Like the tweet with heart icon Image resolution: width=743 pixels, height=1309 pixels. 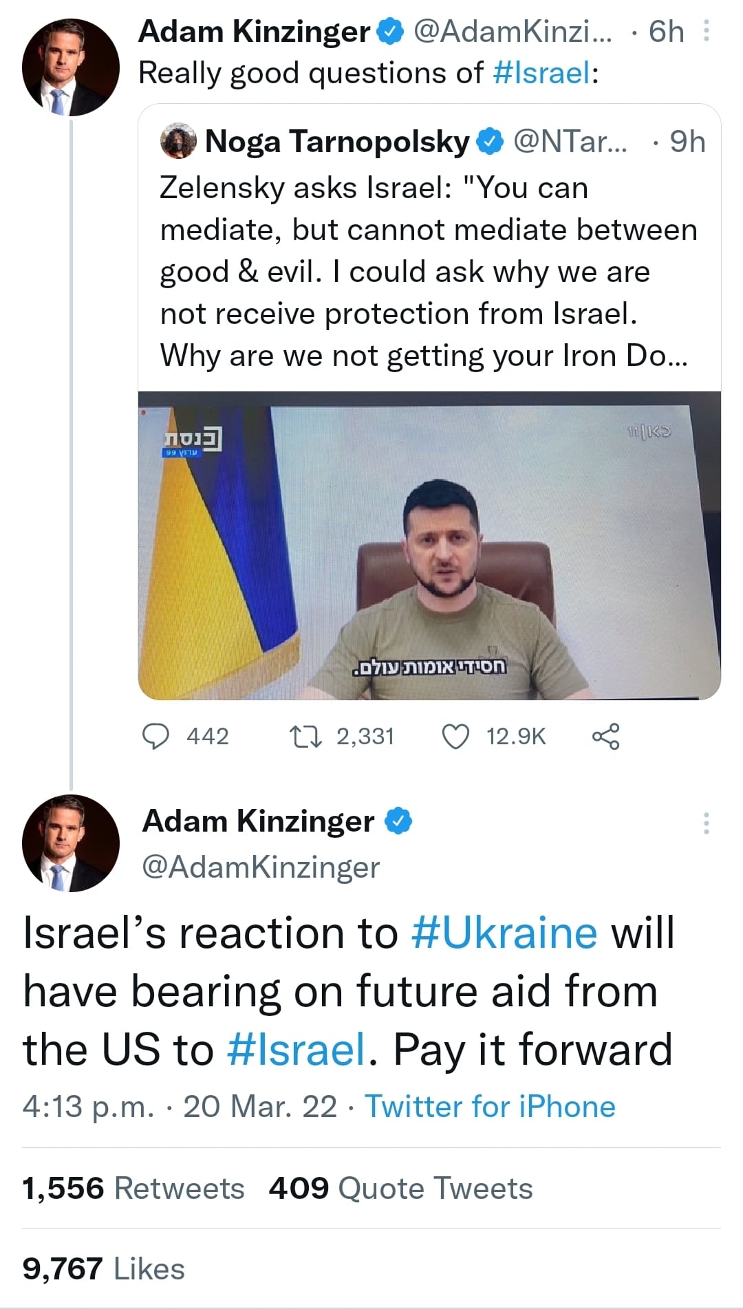pos(455,736)
